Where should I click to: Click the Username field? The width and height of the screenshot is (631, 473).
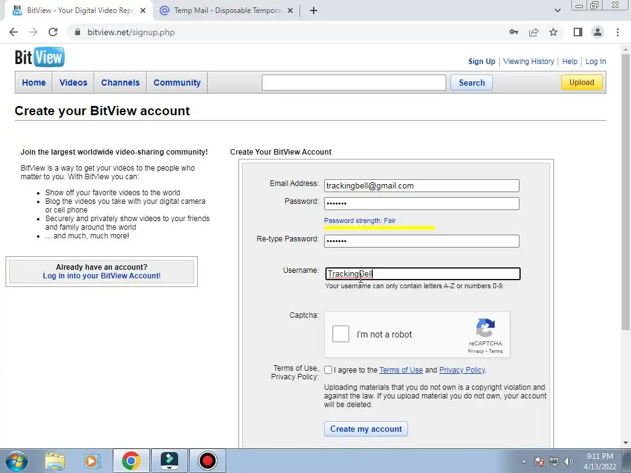click(423, 274)
